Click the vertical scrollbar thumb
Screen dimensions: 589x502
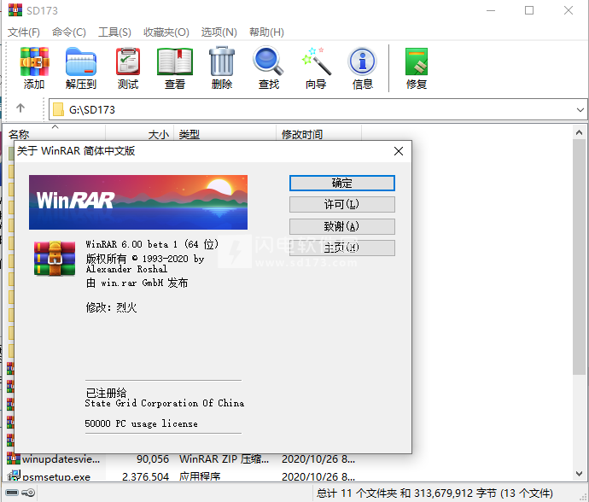[579, 257]
